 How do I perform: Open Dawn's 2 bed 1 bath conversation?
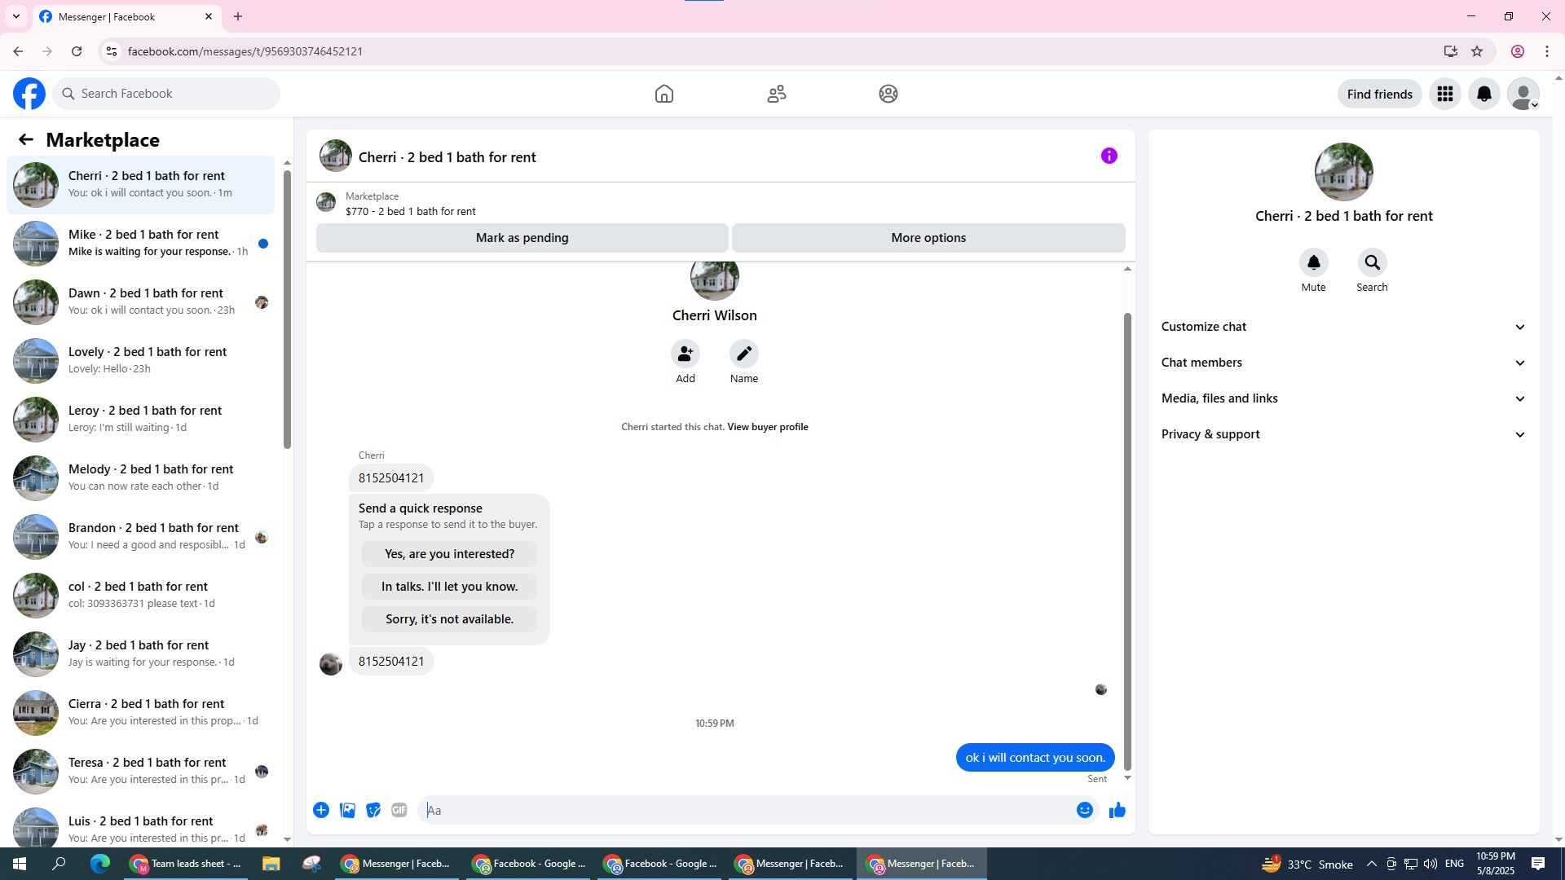pyautogui.click(x=140, y=301)
